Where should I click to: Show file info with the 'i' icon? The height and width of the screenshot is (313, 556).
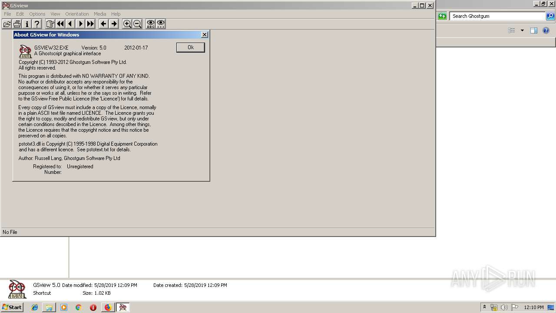pos(27,24)
